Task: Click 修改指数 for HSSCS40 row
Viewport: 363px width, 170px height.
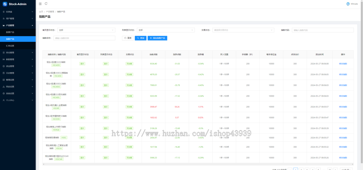Action: pos(343,158)
